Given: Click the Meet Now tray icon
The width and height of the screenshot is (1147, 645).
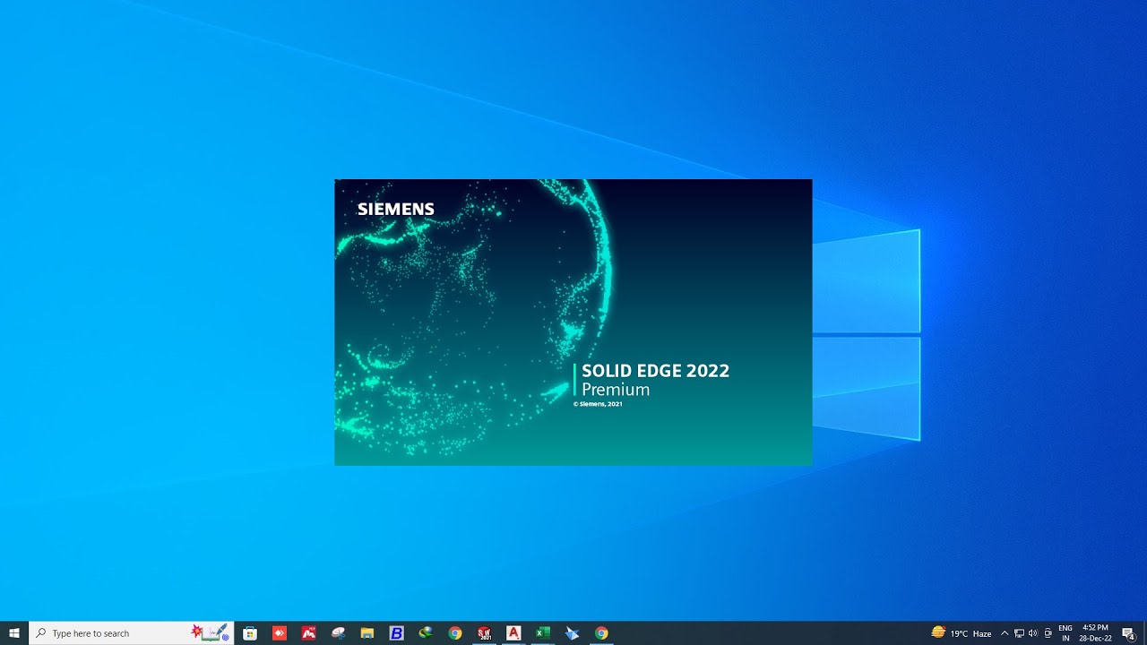Looking at the screenshot, I should [1048, 633].
